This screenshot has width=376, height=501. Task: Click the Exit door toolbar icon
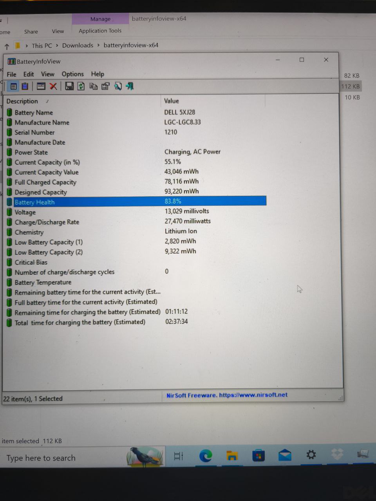point(130,87)
